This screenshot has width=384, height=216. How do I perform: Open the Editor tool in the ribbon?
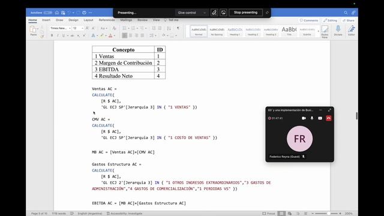point(352,31)
